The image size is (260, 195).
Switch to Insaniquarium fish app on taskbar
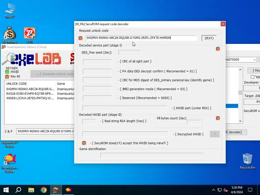[x=69, y=190]
